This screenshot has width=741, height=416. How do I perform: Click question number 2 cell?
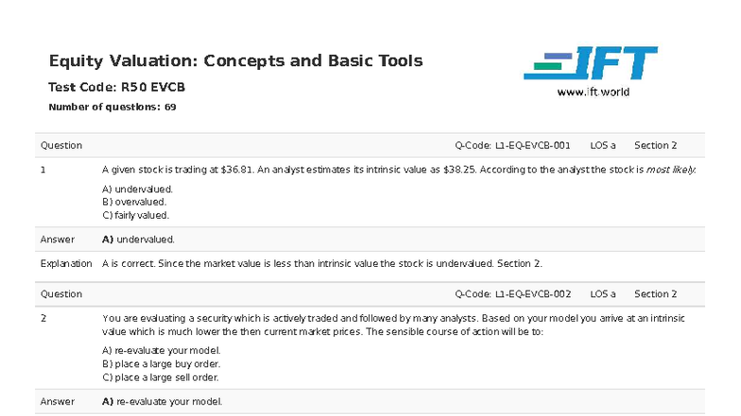click(x=43, y=319)
